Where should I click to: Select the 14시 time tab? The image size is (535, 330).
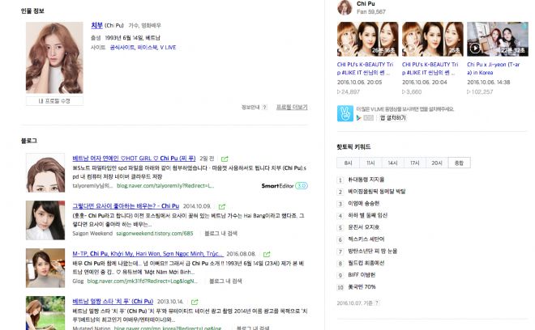tap(392, 163)
